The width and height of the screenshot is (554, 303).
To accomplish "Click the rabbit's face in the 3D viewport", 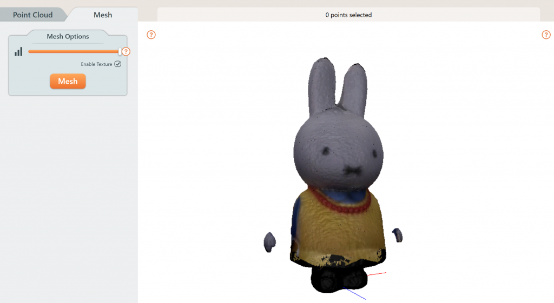I will click(339, 154).
